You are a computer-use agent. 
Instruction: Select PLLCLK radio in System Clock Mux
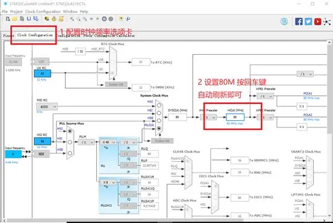(x=159, y=128)
